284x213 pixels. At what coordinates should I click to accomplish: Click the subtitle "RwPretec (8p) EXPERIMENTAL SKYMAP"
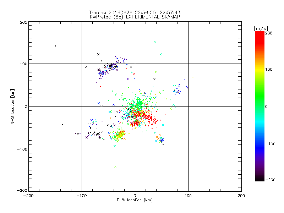point(135,17)
